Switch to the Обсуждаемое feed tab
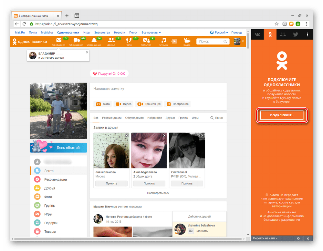Viewport: 323px width, 251px height. (x=134, y=118)
